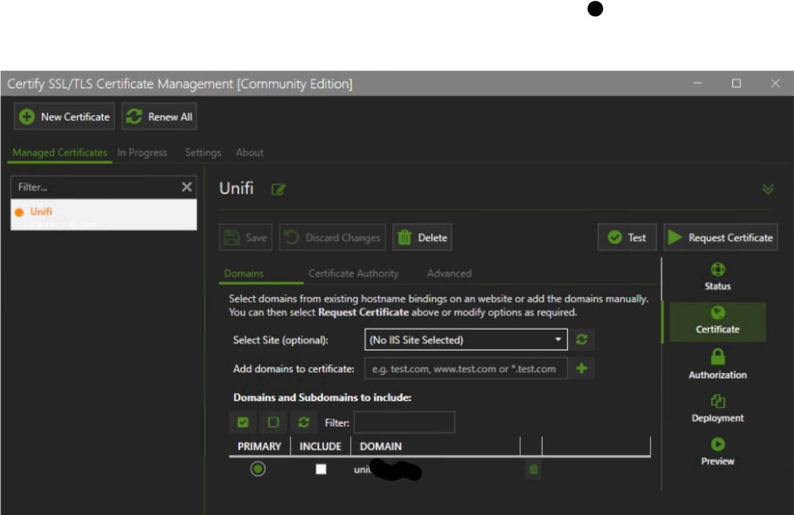
Task: Go to the Deployment section
Action: pos(717,408)
